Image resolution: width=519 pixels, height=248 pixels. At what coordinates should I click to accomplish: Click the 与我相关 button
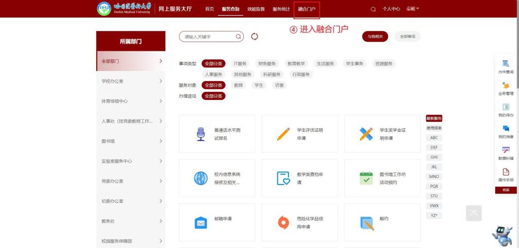coord(375,37)
